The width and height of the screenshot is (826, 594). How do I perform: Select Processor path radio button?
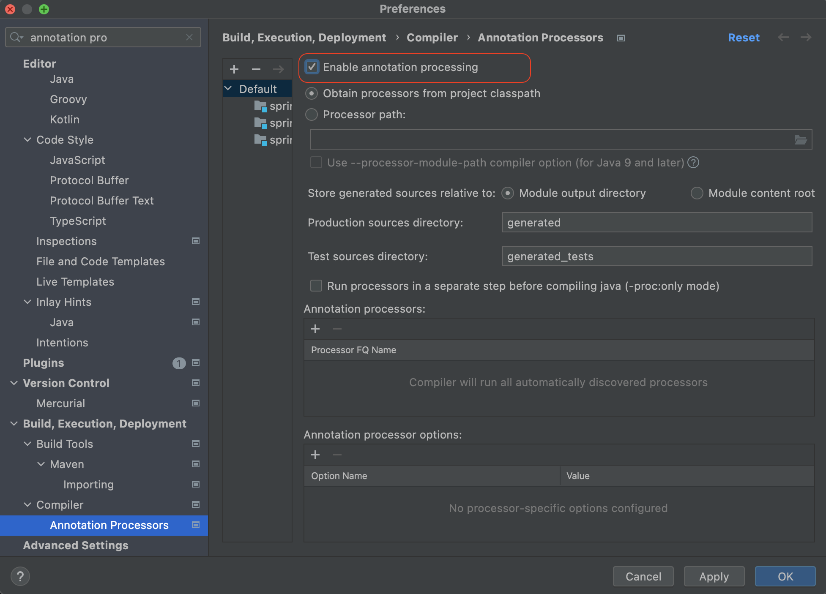tap(312, 114)
